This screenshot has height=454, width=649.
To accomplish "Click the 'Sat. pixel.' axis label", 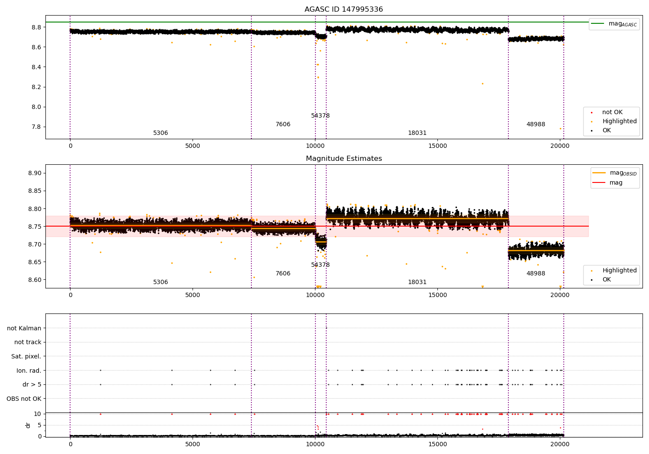I will pyautogui.click(x=26, y=356).
